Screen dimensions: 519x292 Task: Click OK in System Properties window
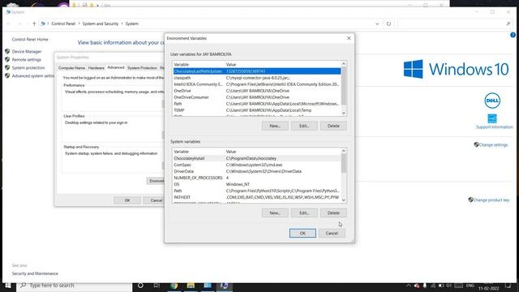127,200
